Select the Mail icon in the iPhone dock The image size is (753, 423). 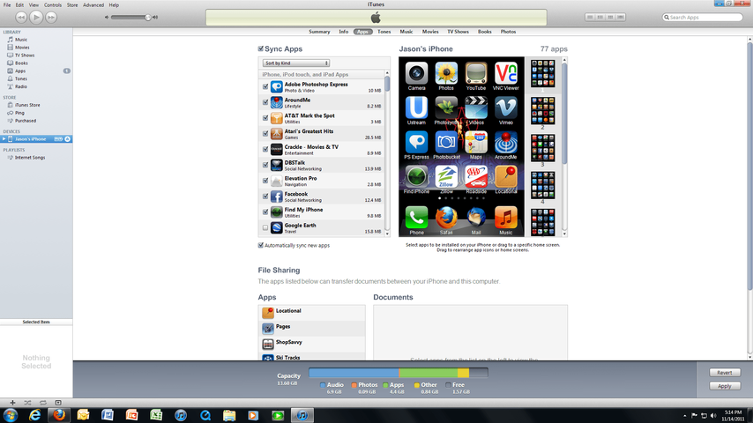[x=476, y=218]
